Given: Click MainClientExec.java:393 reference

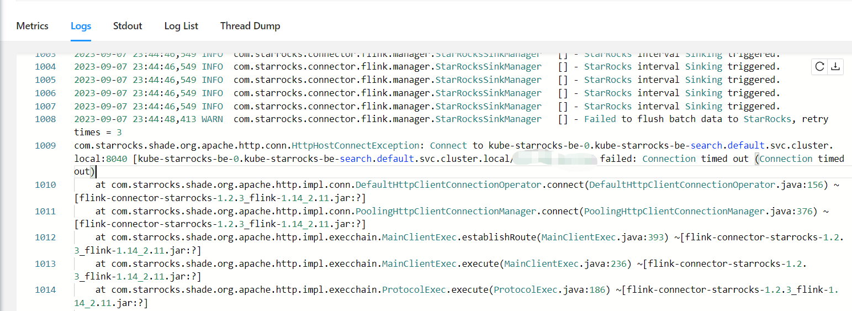Looking at the screenshot, I should click(x=602, y=238).
